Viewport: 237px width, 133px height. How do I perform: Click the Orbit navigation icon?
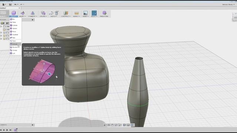pos(104,125)
